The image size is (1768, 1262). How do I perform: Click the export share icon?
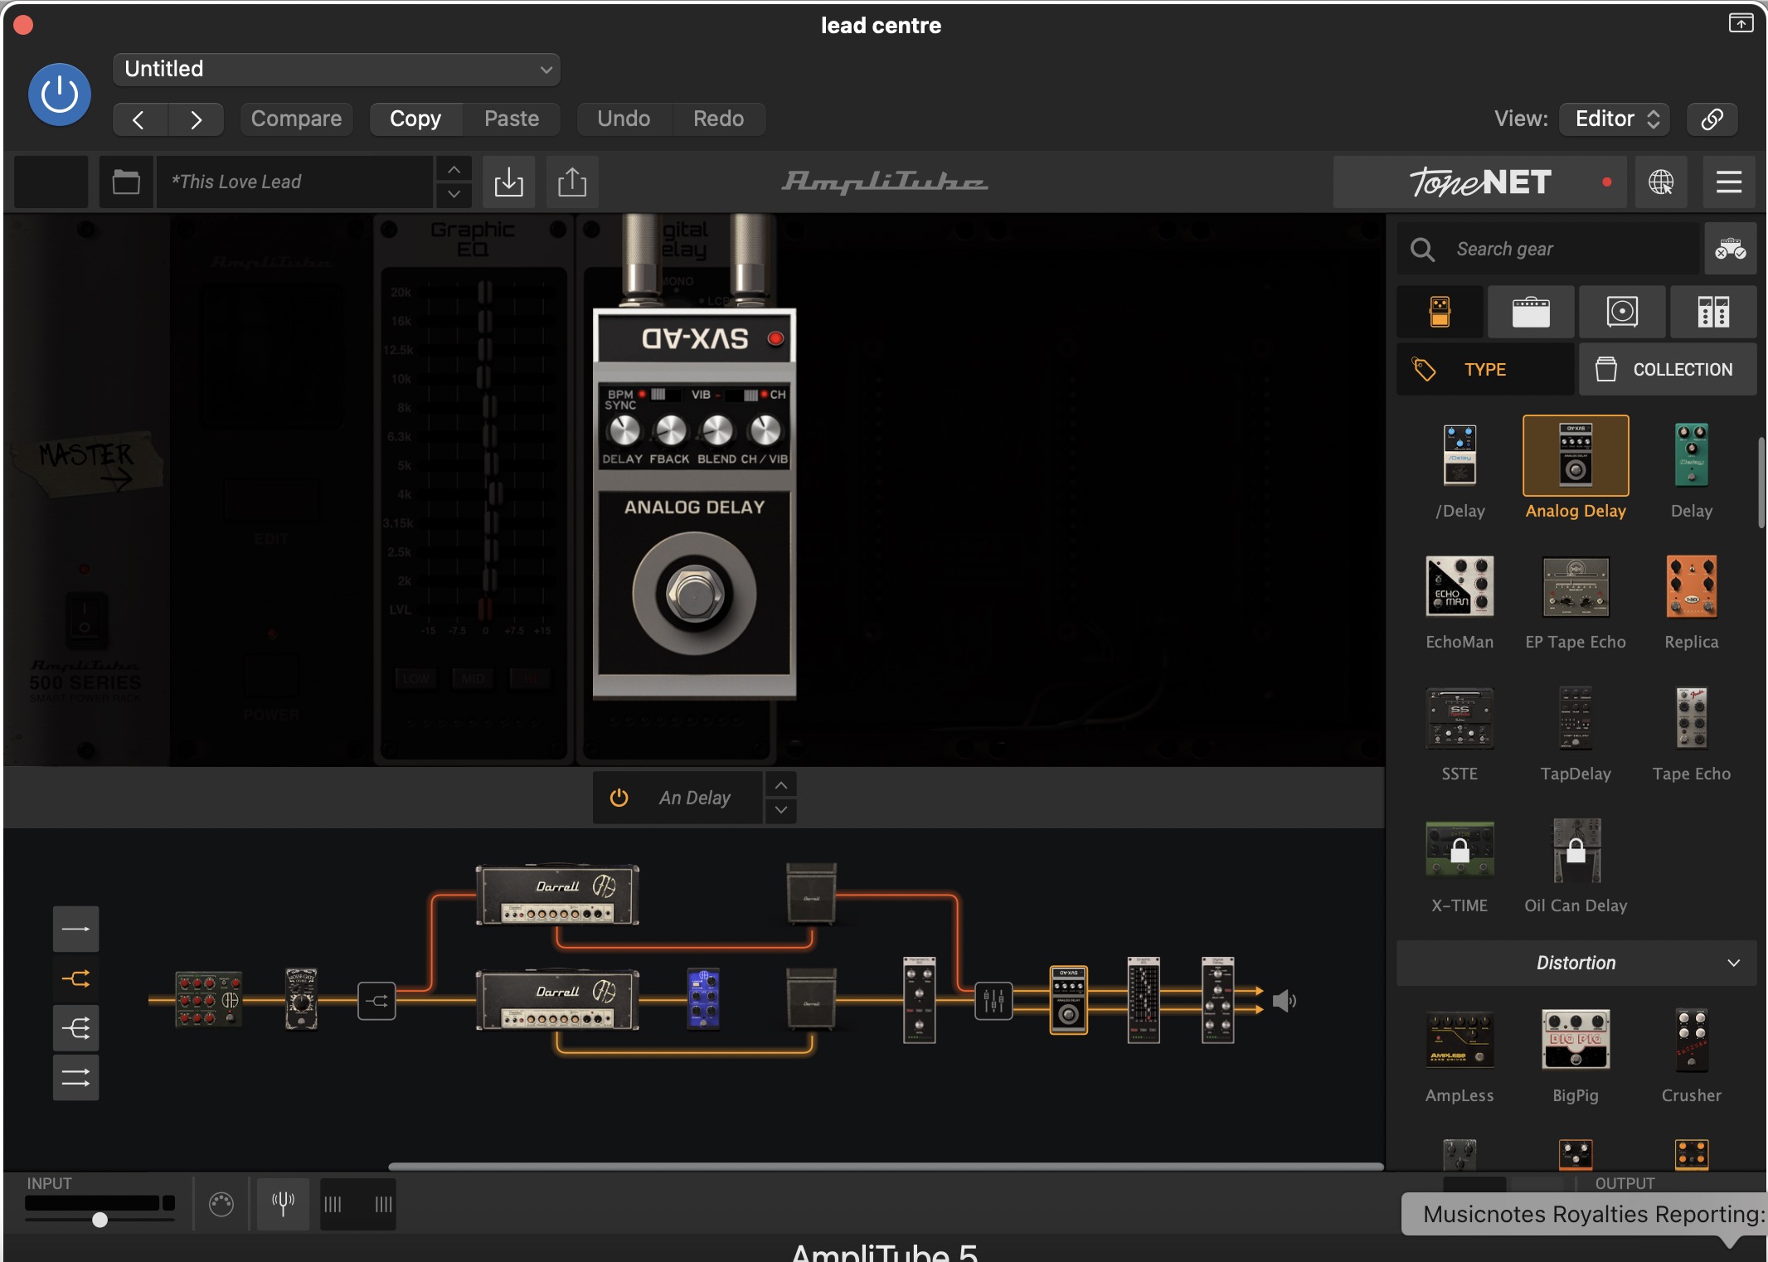click(572, 182)
